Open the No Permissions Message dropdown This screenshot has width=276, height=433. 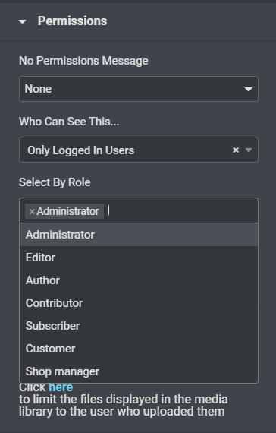[139, 89]
